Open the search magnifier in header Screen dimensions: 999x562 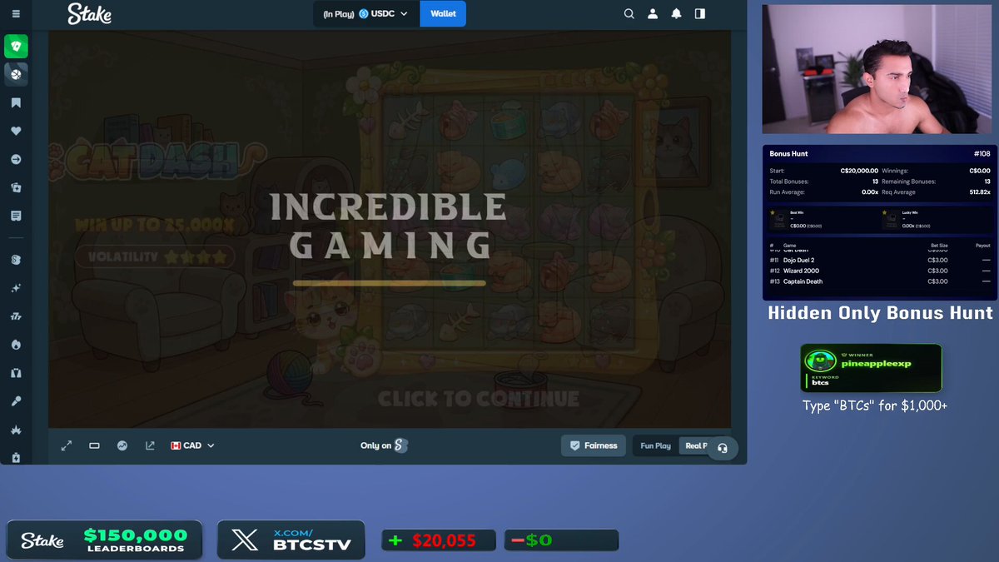(629, 14)
